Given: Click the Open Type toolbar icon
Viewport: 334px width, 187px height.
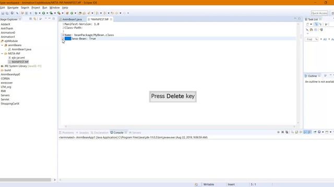Looking at the screenshot, I should [x=80, y=13].
